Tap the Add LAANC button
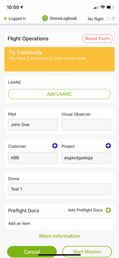 tap(59, 94)
